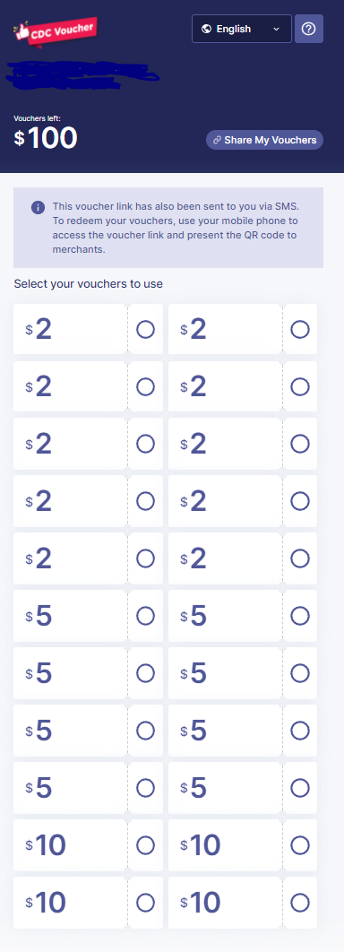Select the first $10 voucher in left column
The width and height of the screenshot is (344, 952).
coord(88,845)
